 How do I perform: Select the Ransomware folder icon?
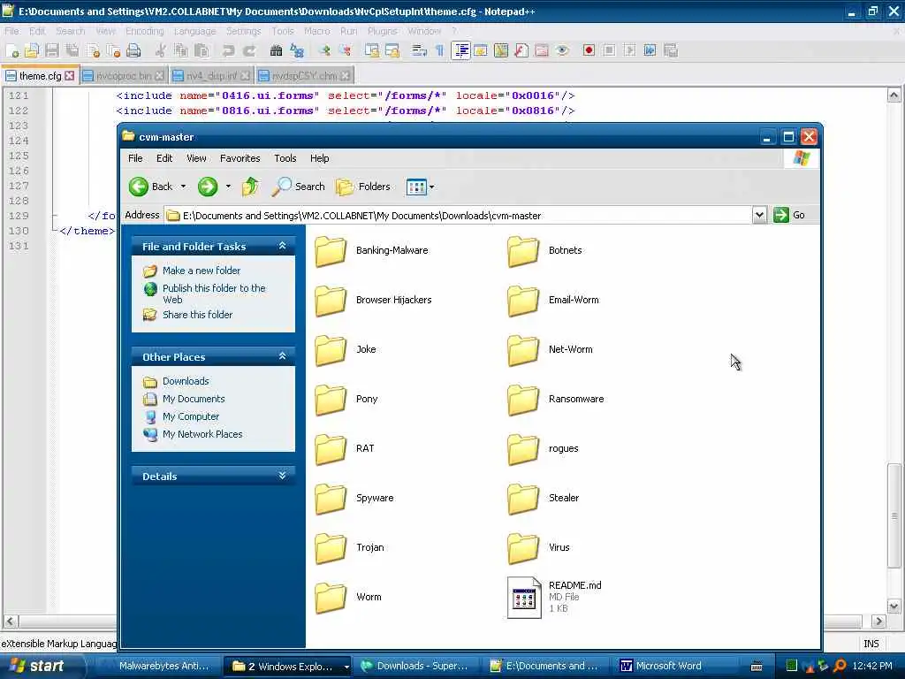(523, 399)
